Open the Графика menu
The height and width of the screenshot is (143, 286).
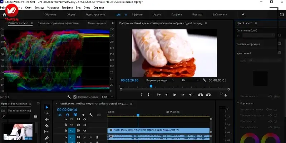pyautogui.click(x=67, y=8)
